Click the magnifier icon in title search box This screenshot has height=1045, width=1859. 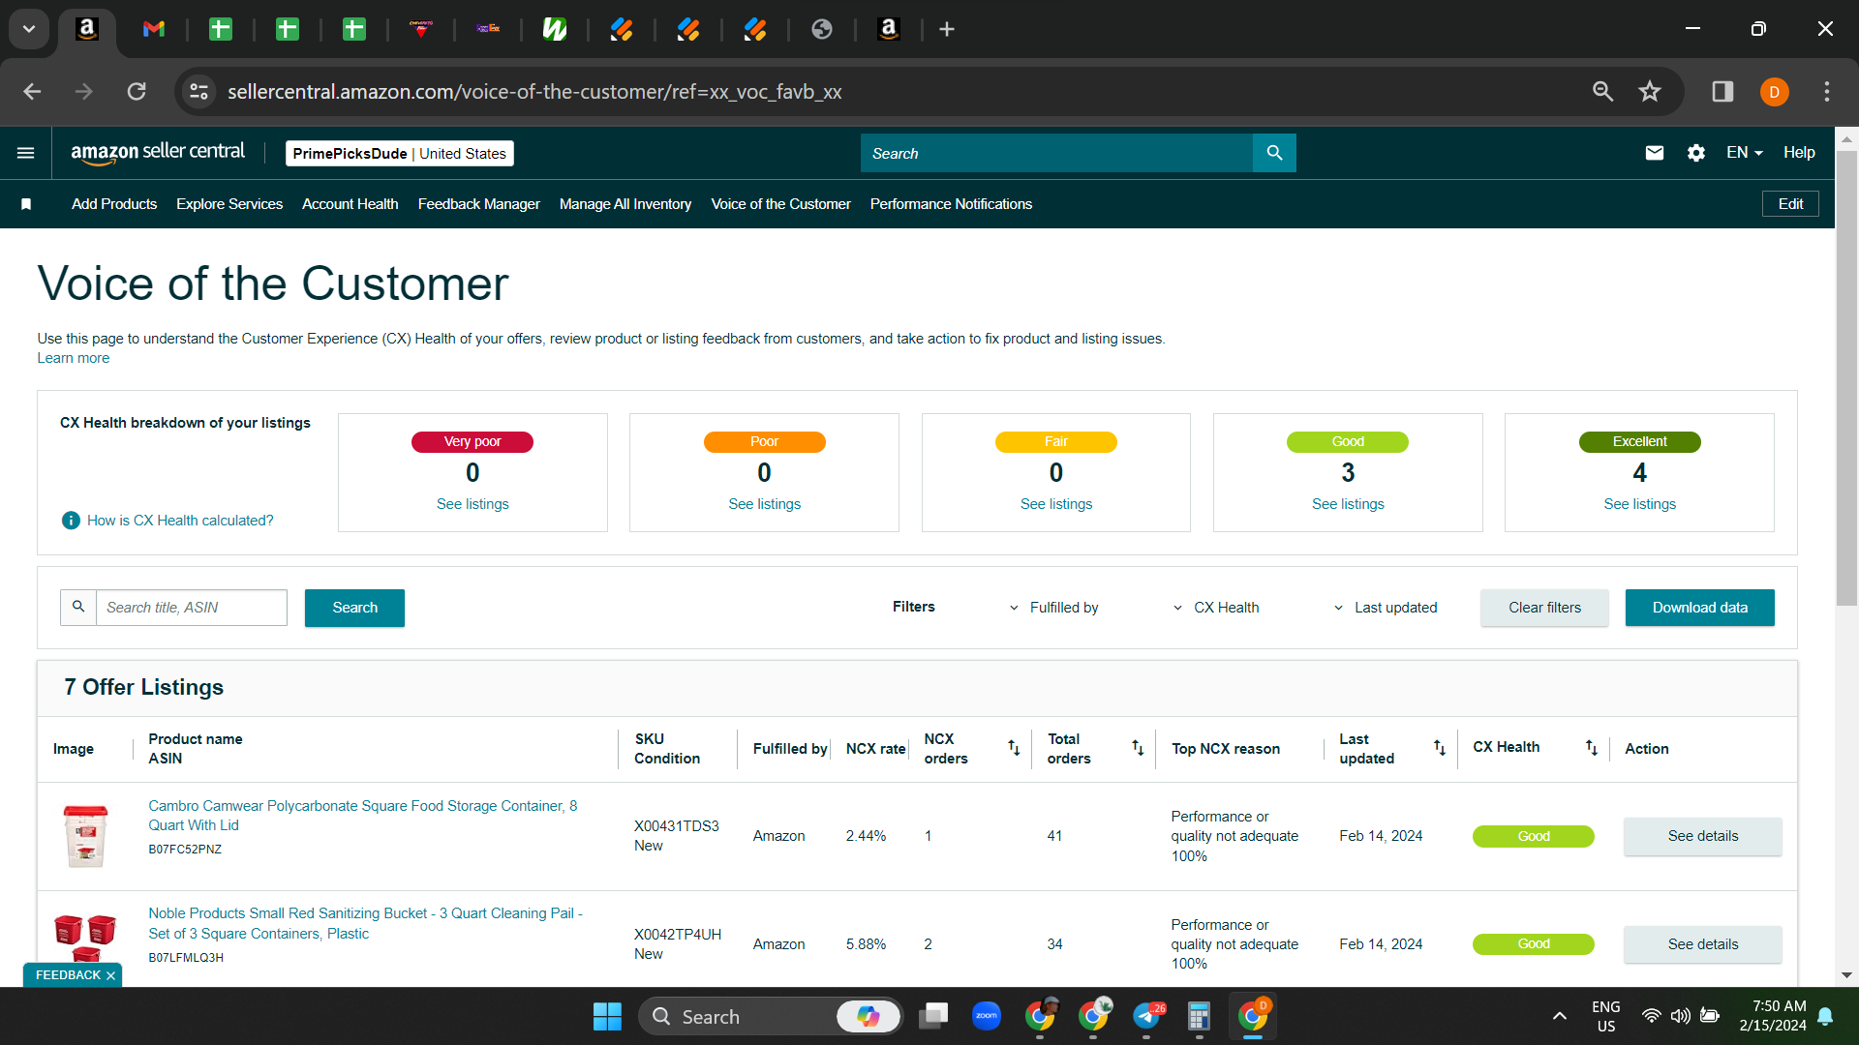78,608
